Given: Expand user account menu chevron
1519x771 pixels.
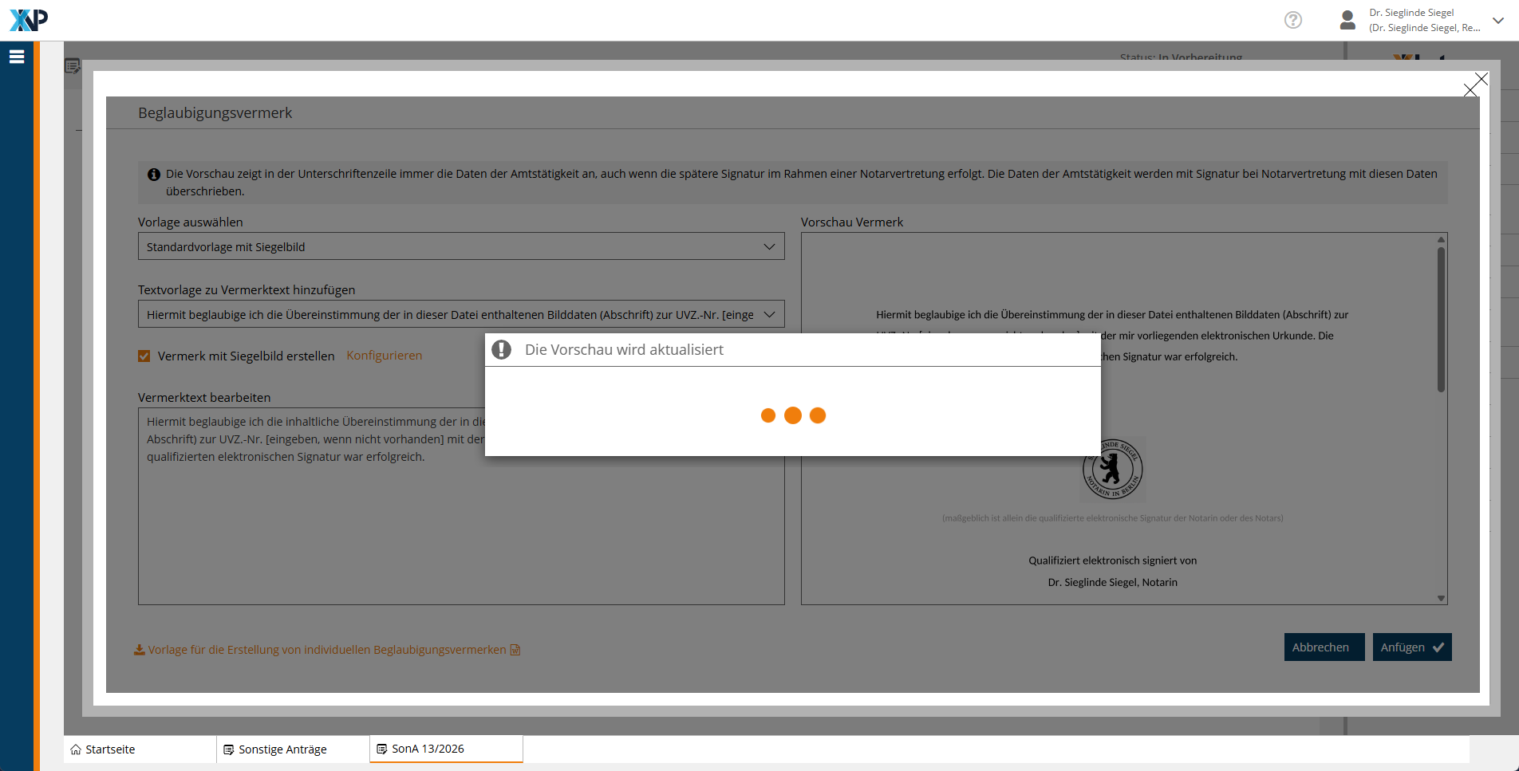Looking at the screenshot, I should 1498,21.
